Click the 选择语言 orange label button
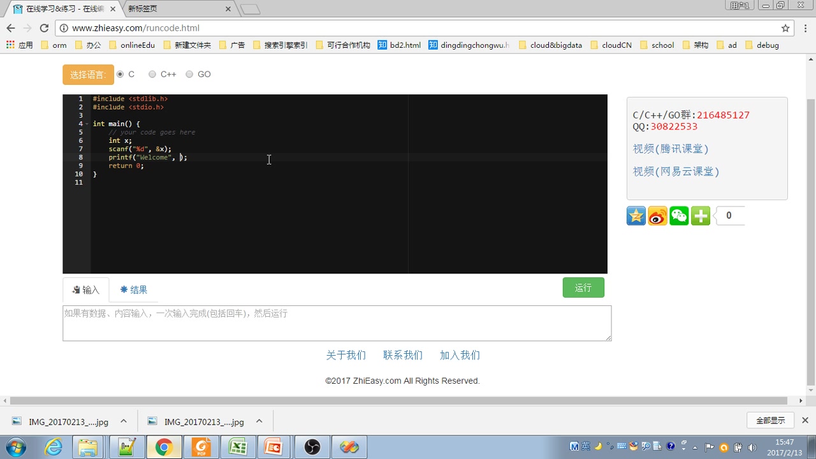Screen dimensions: 816x459 tap(88, 75)
